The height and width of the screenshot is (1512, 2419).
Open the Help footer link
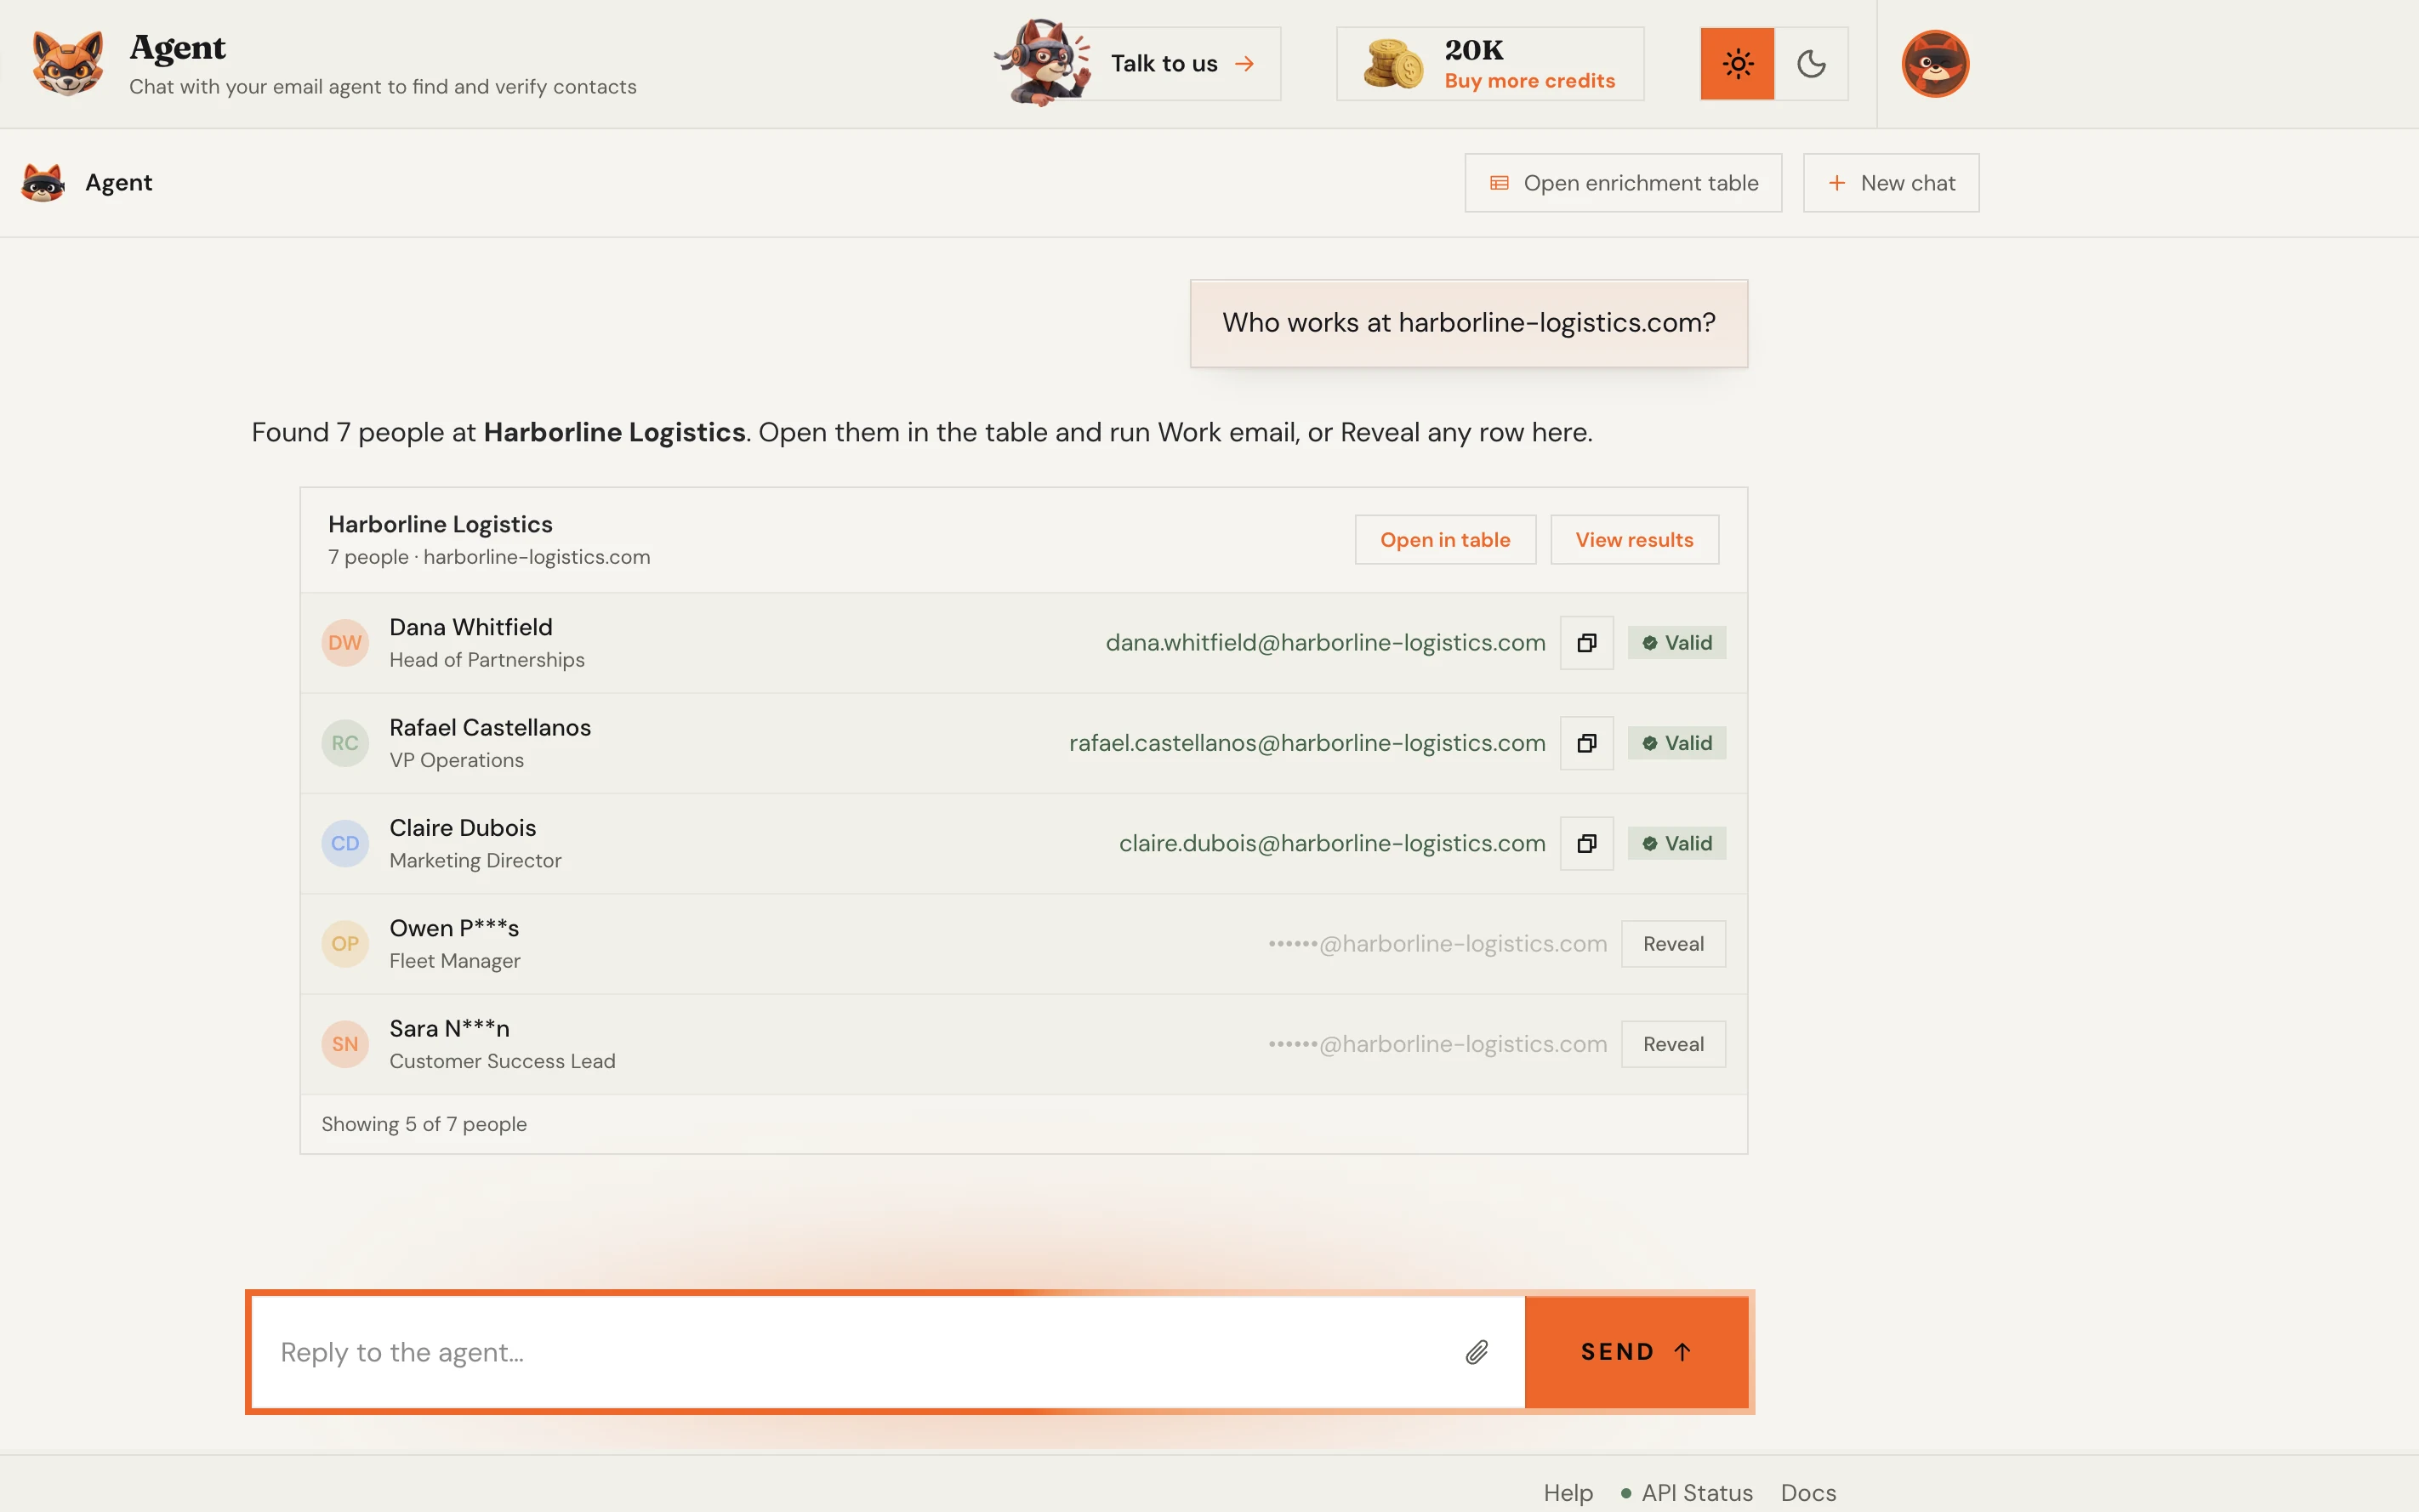[x=1568, y=1493]
